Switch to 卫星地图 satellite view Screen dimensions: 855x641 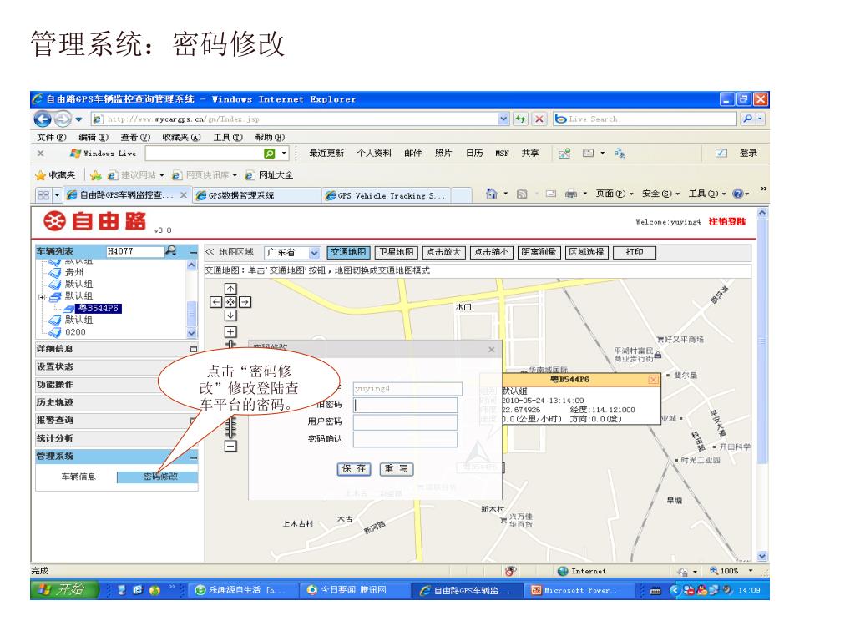click(x=396, y=253)
